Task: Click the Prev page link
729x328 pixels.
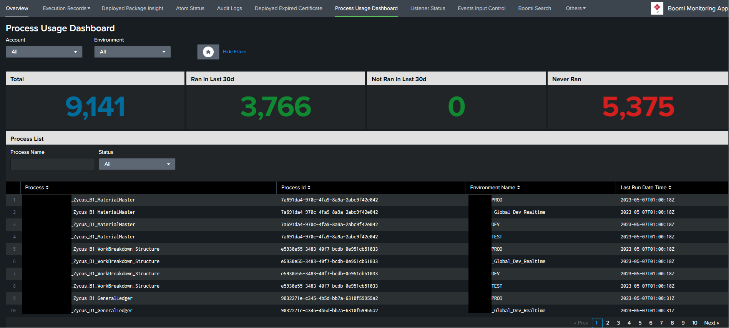Action: point(581,323)
